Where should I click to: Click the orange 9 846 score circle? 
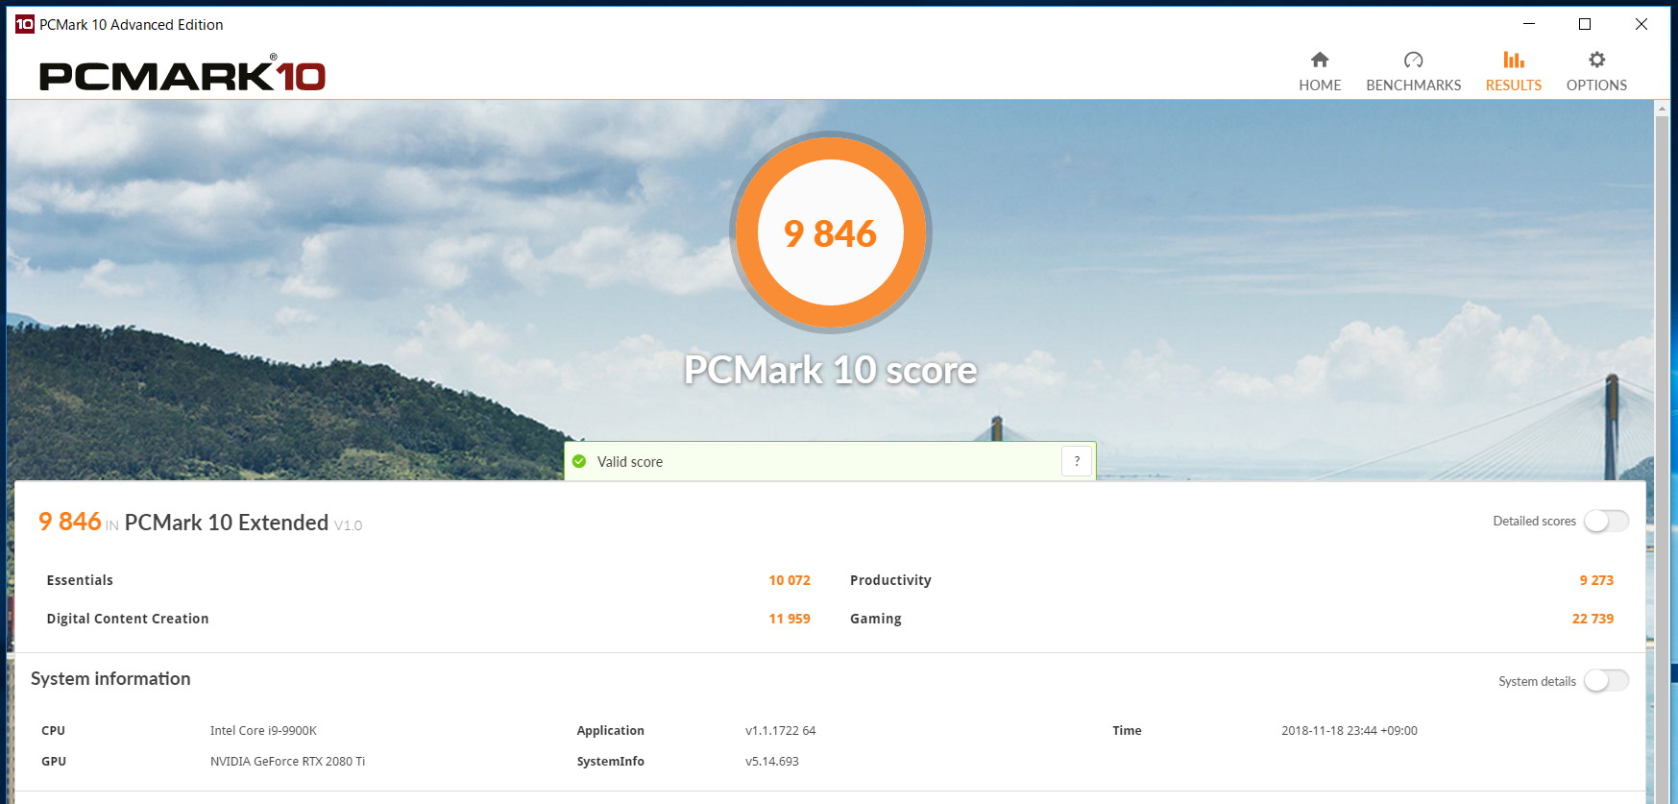[x=831, y=232]
